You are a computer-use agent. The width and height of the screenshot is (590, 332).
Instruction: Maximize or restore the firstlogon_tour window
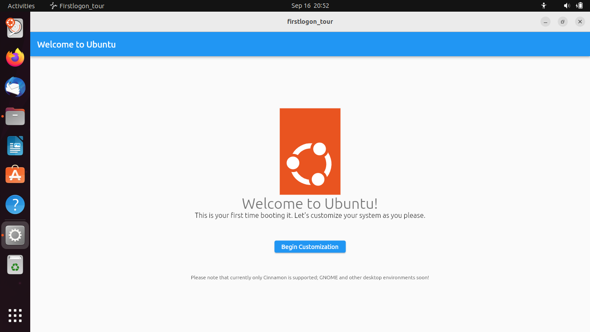pyautogui.click(x=562, y=22)
